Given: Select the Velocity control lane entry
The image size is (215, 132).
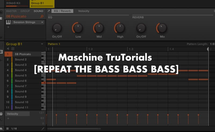Looking at the screenshot, I should tap(17, 114).
